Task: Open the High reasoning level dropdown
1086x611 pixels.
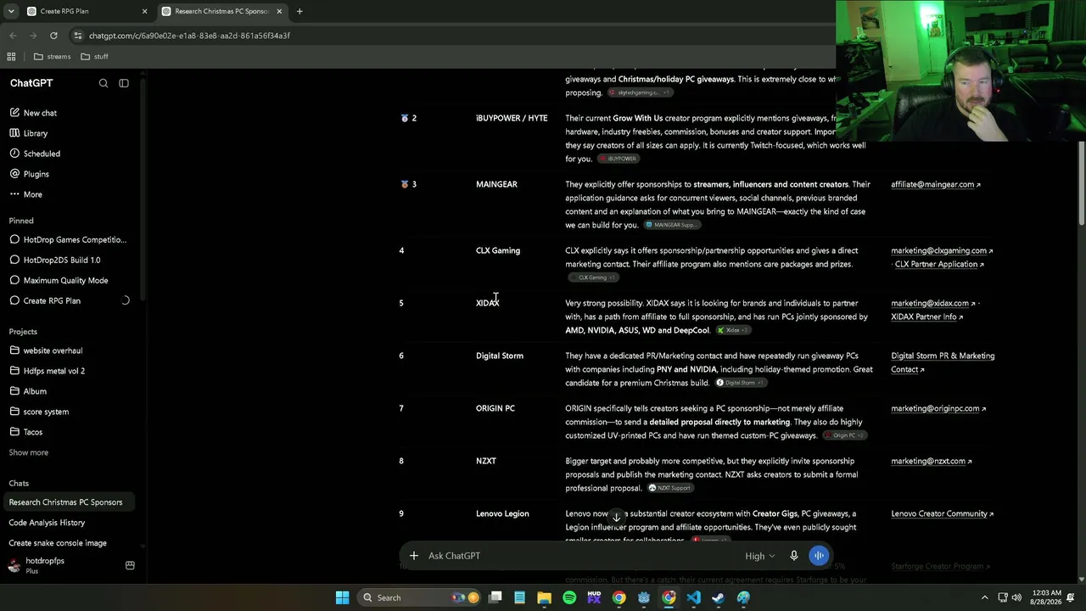Action: [x=759, y=556]
